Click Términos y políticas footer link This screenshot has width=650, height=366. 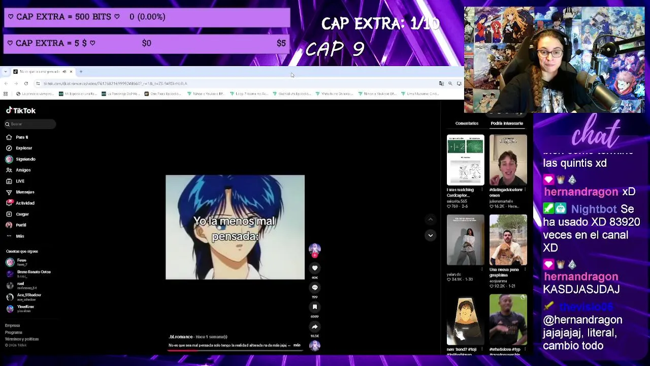pos(22,339)
